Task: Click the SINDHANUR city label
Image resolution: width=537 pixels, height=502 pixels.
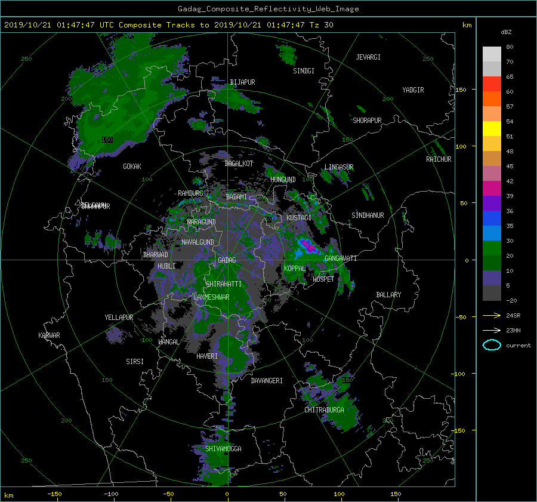Action: 368,215
